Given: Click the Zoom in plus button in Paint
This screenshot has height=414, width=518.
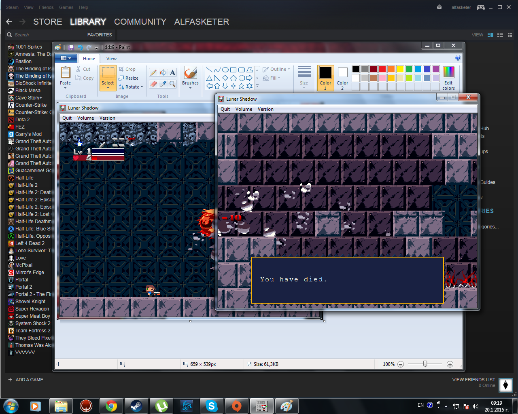Looking at the screenshot, I should tap(450, 364).
